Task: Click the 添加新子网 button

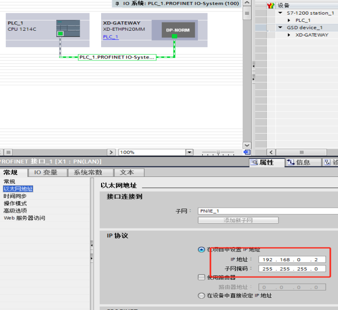Action: (238, 220)
